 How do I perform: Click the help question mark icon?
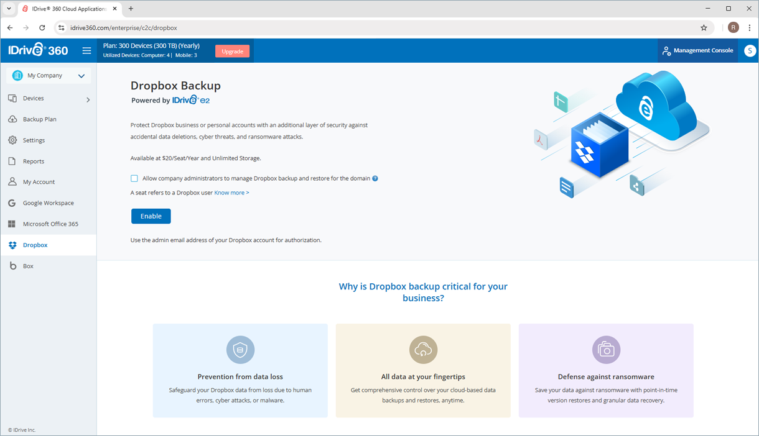tap(375, 179)
